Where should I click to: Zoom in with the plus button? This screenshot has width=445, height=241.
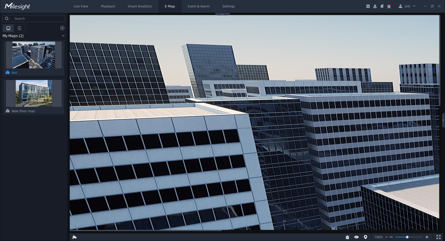coord(427,237)
